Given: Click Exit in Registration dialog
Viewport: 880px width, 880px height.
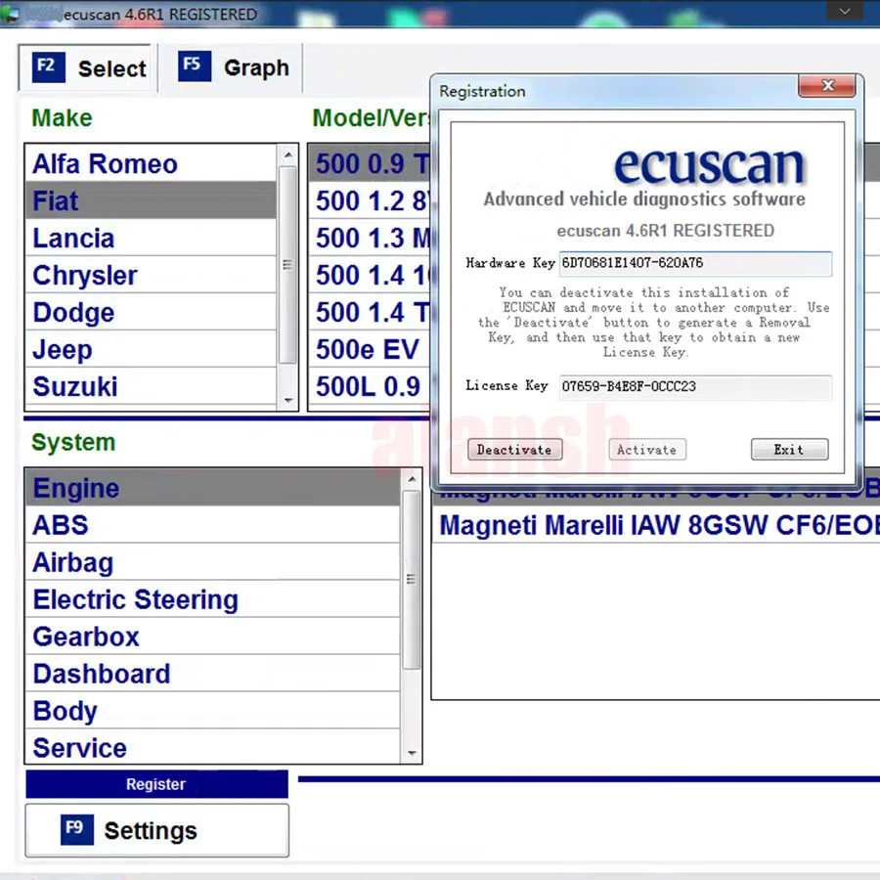Looking at the screenshot, I should [x=789, y=450].
